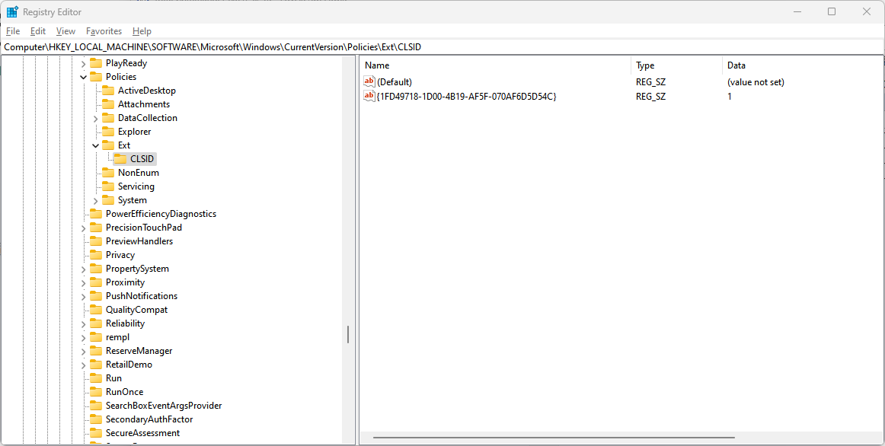Select the PushNotifications key label
This screenshot has height=446, width=885.
click(x=142, y=296)
